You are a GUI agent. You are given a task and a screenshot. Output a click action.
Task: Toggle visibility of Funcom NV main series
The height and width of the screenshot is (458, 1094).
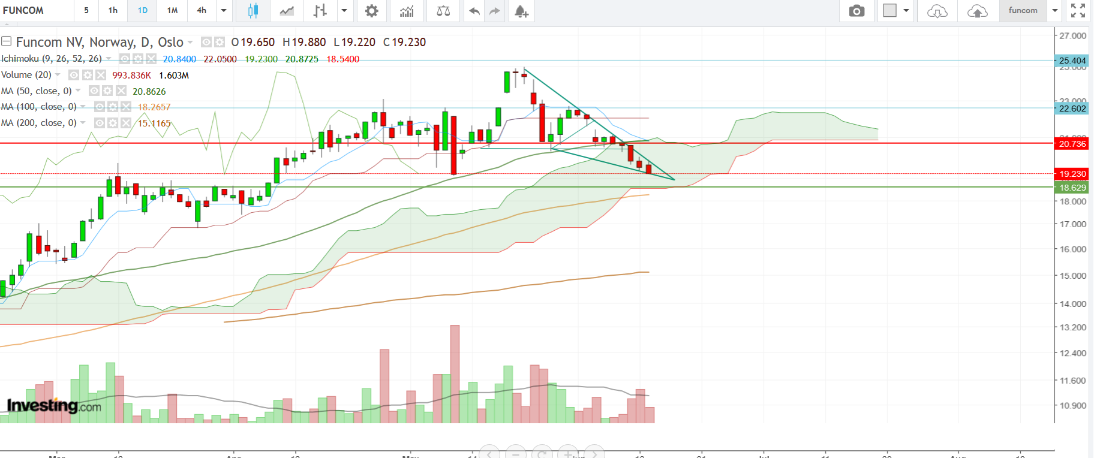206,42
